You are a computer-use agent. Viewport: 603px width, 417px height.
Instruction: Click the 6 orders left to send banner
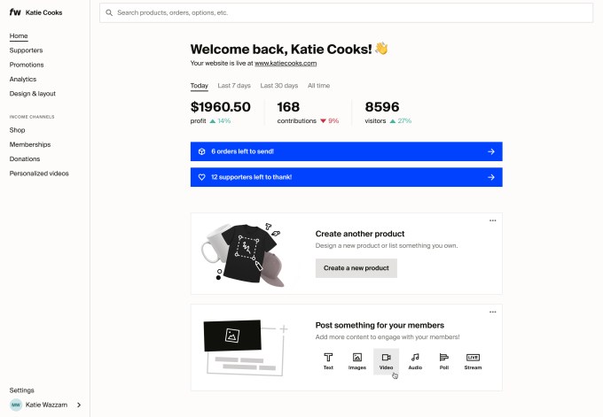point(346,151)
